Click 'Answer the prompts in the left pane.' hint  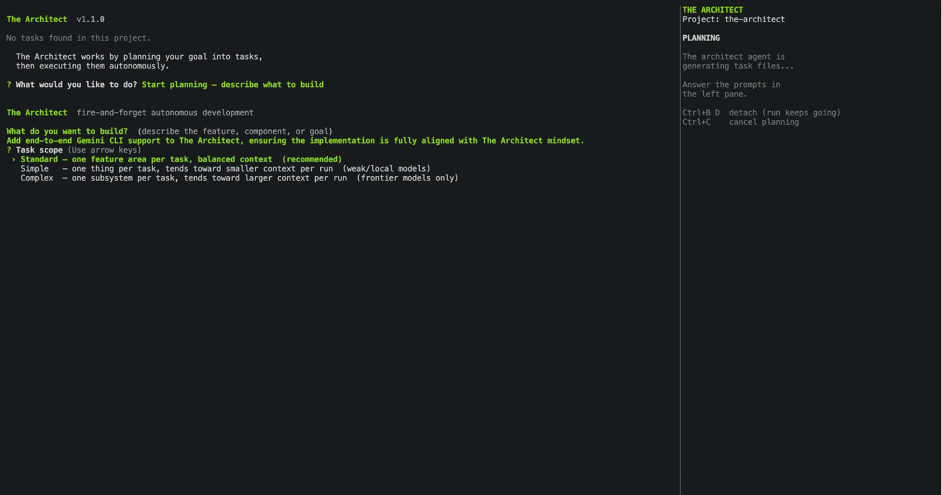click(x=731, y=89)
